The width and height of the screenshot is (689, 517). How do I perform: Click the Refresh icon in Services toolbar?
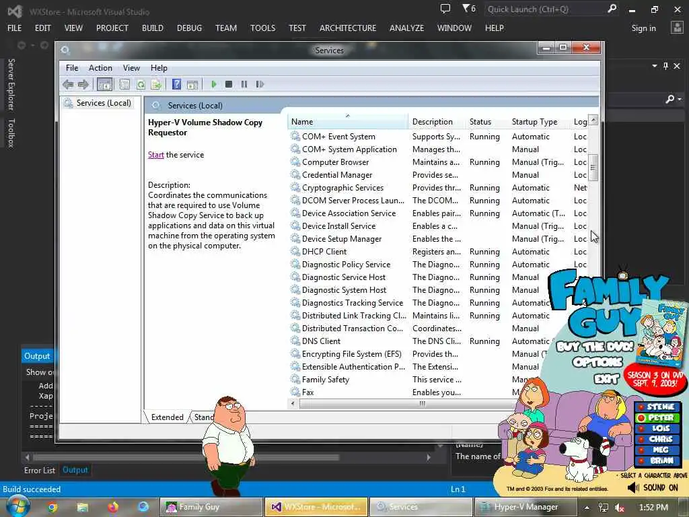pyautogui.click(x=141, y=84)
